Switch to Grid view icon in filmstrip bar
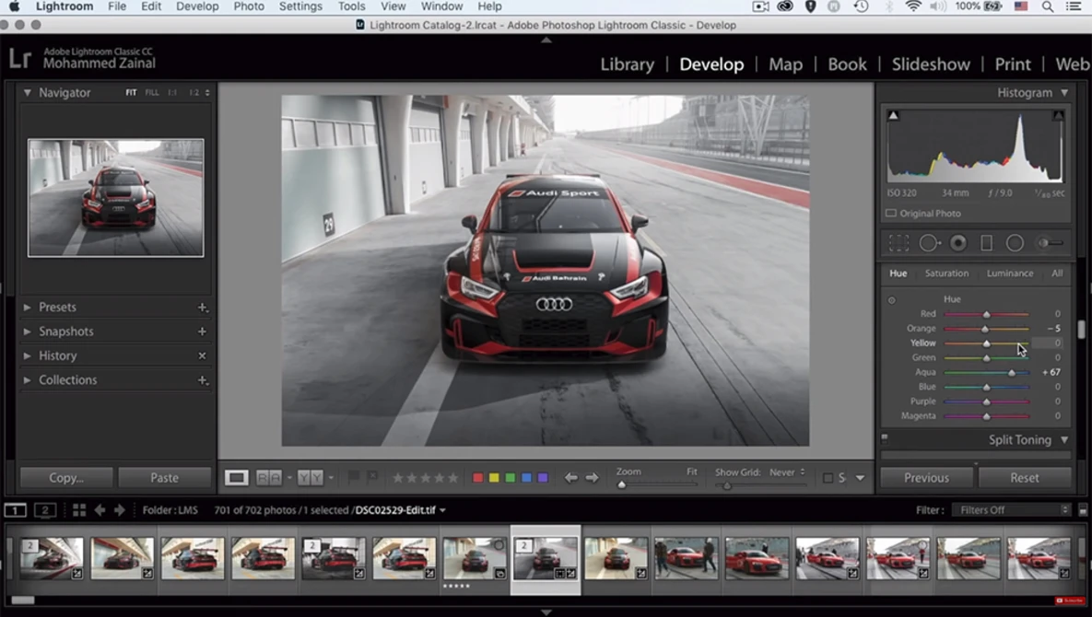The image size is (1092, 617). (x=79, y=510)
